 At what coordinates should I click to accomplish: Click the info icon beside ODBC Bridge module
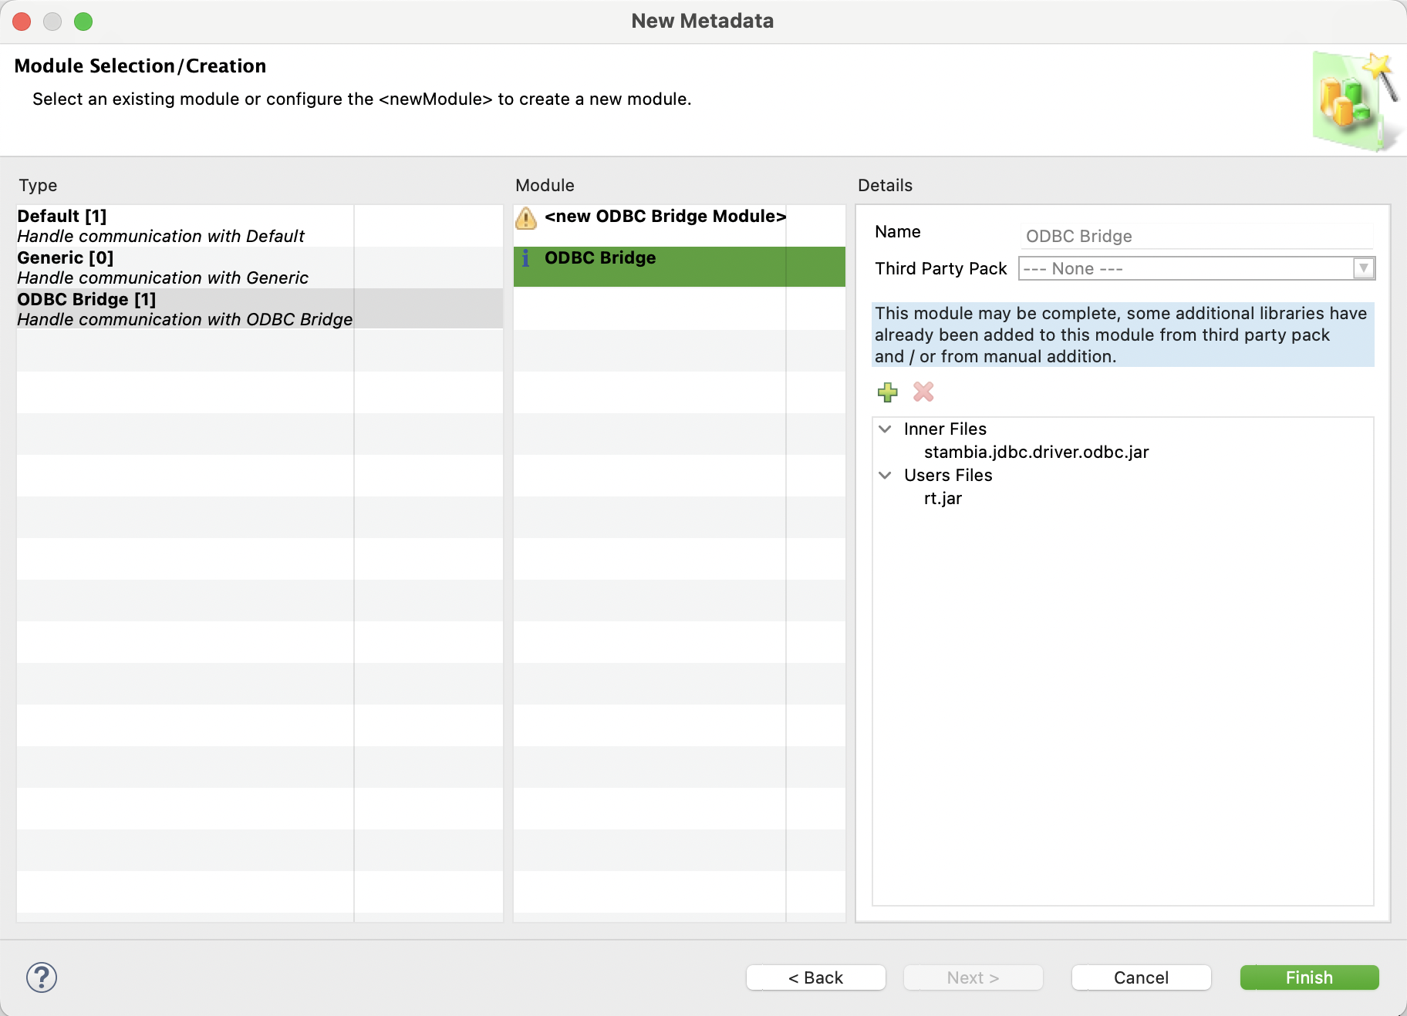tap(525, 260)
